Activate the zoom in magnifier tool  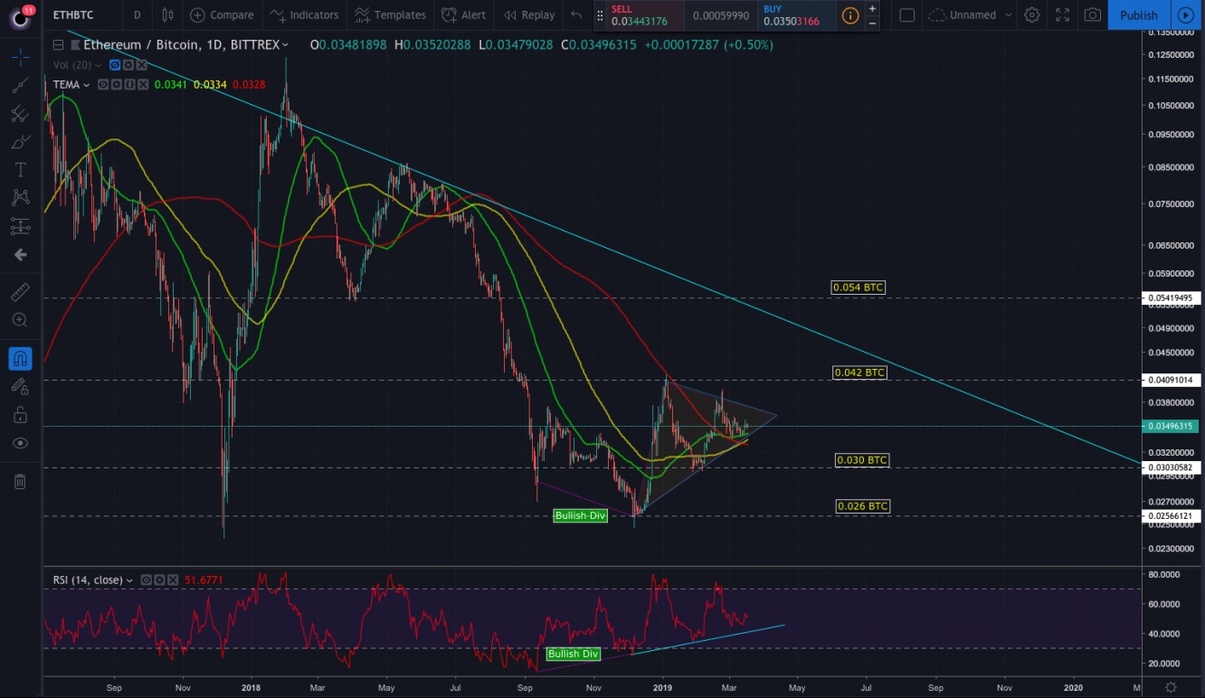[x=20, y=320]
